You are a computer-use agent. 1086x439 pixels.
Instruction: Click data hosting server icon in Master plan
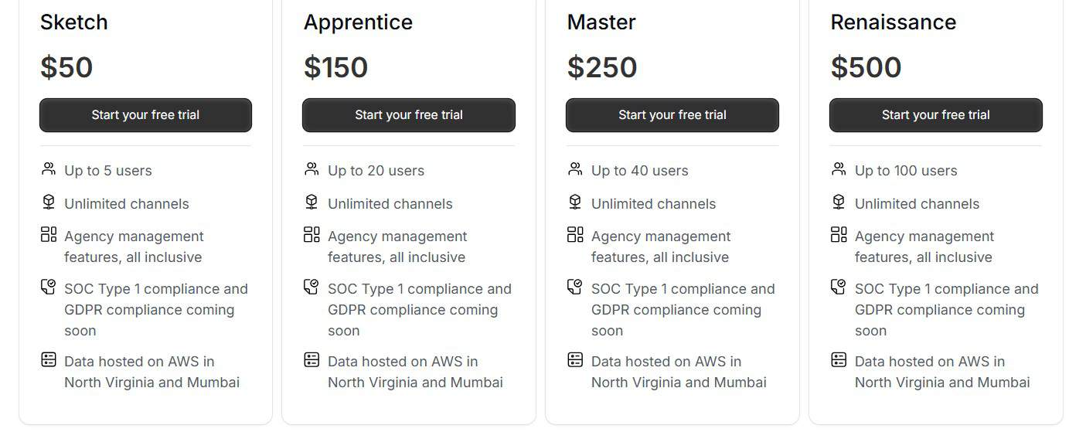coord(575,359)
